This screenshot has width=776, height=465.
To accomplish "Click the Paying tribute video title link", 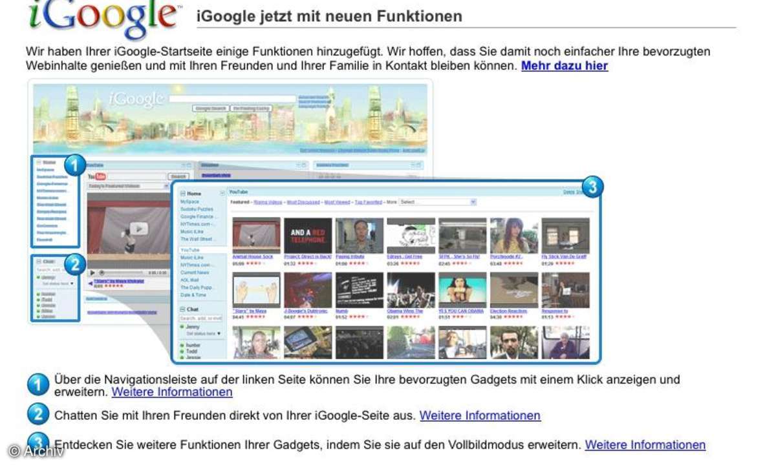I will coord(350,256).
